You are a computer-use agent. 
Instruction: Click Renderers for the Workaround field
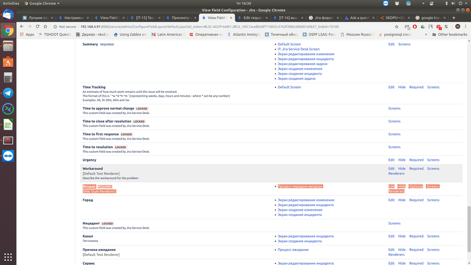(x=396, y=174)
